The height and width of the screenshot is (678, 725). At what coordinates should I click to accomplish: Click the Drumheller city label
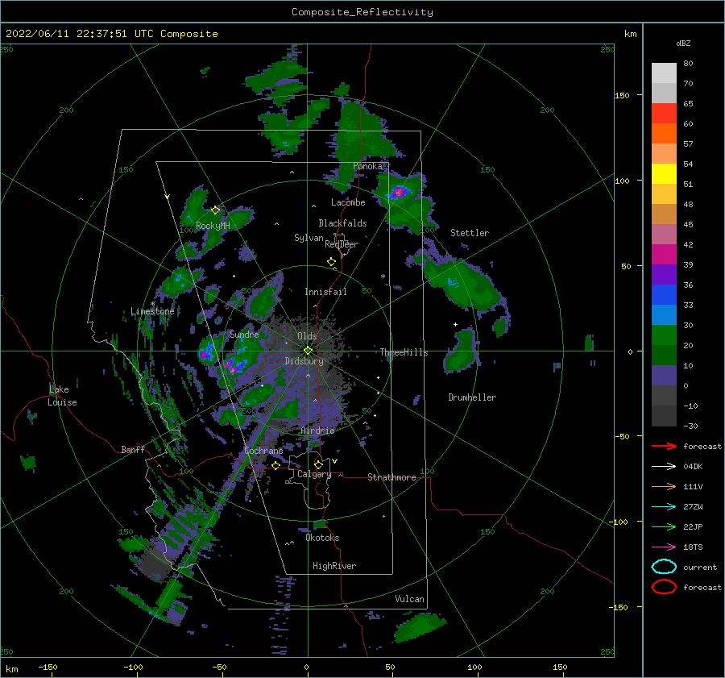pyautogui.click(x=472, y=397)
